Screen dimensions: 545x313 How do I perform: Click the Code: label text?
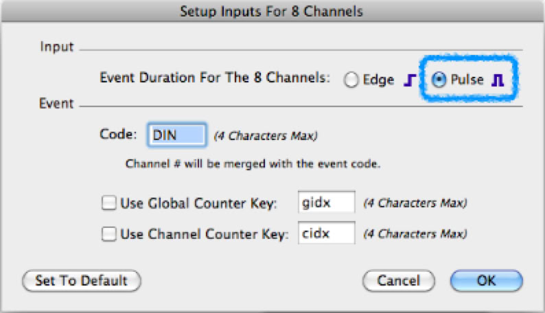[x=119, y=135]
